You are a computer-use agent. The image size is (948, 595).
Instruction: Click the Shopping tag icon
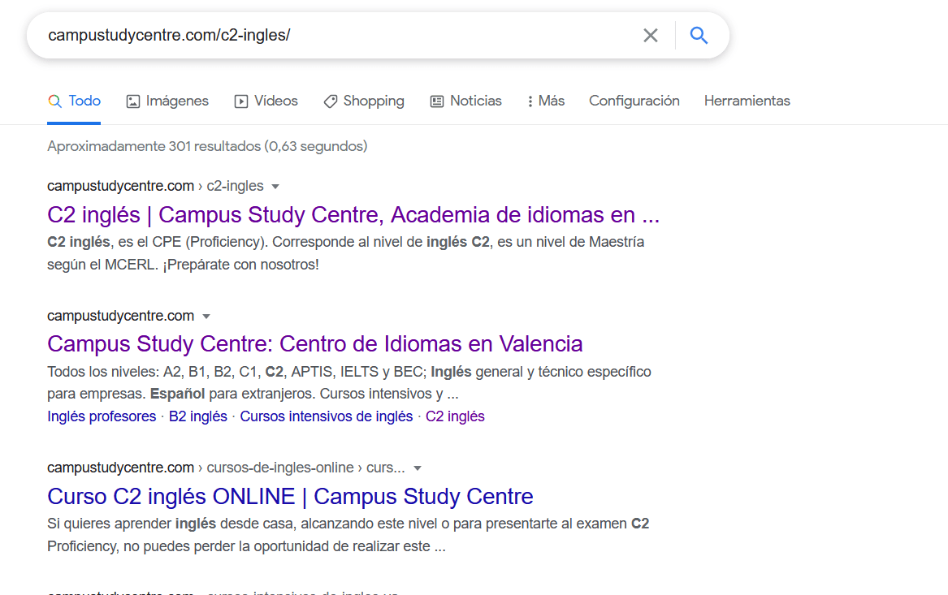pos(330,101)
